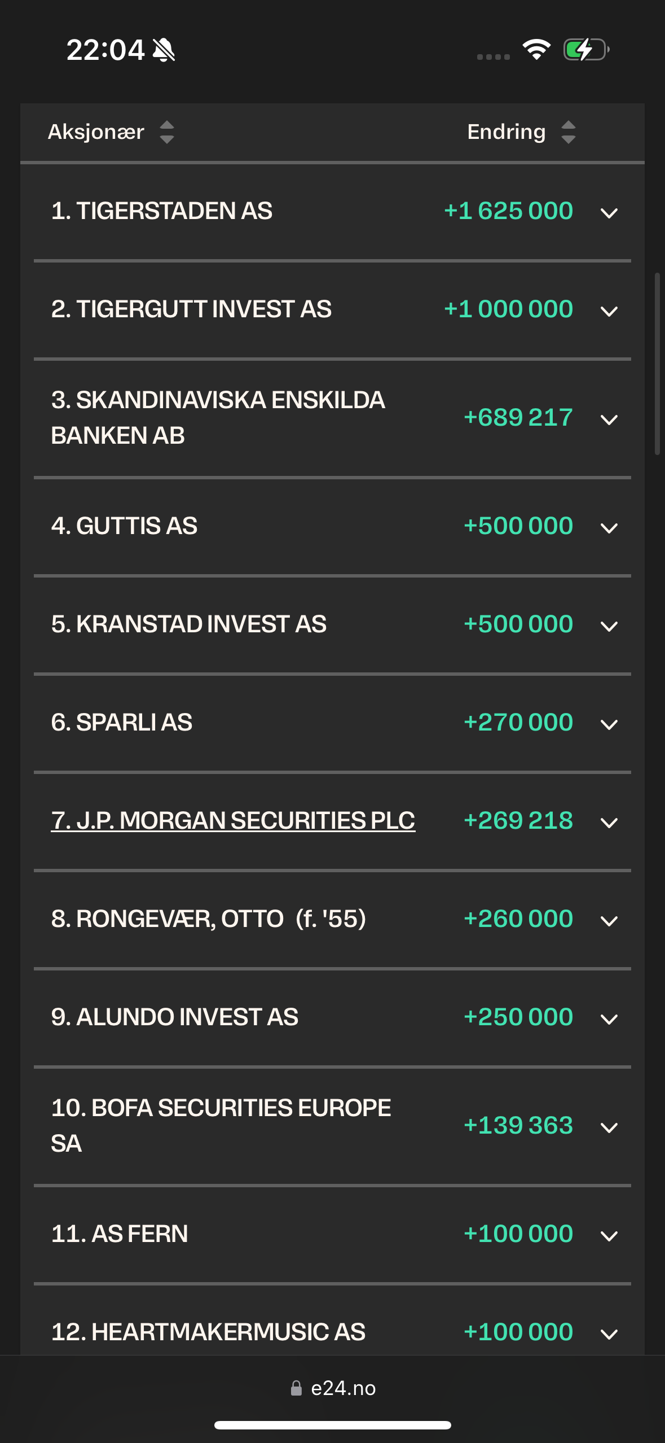Tap the e24.no address bar

[x=333, y=1388]
